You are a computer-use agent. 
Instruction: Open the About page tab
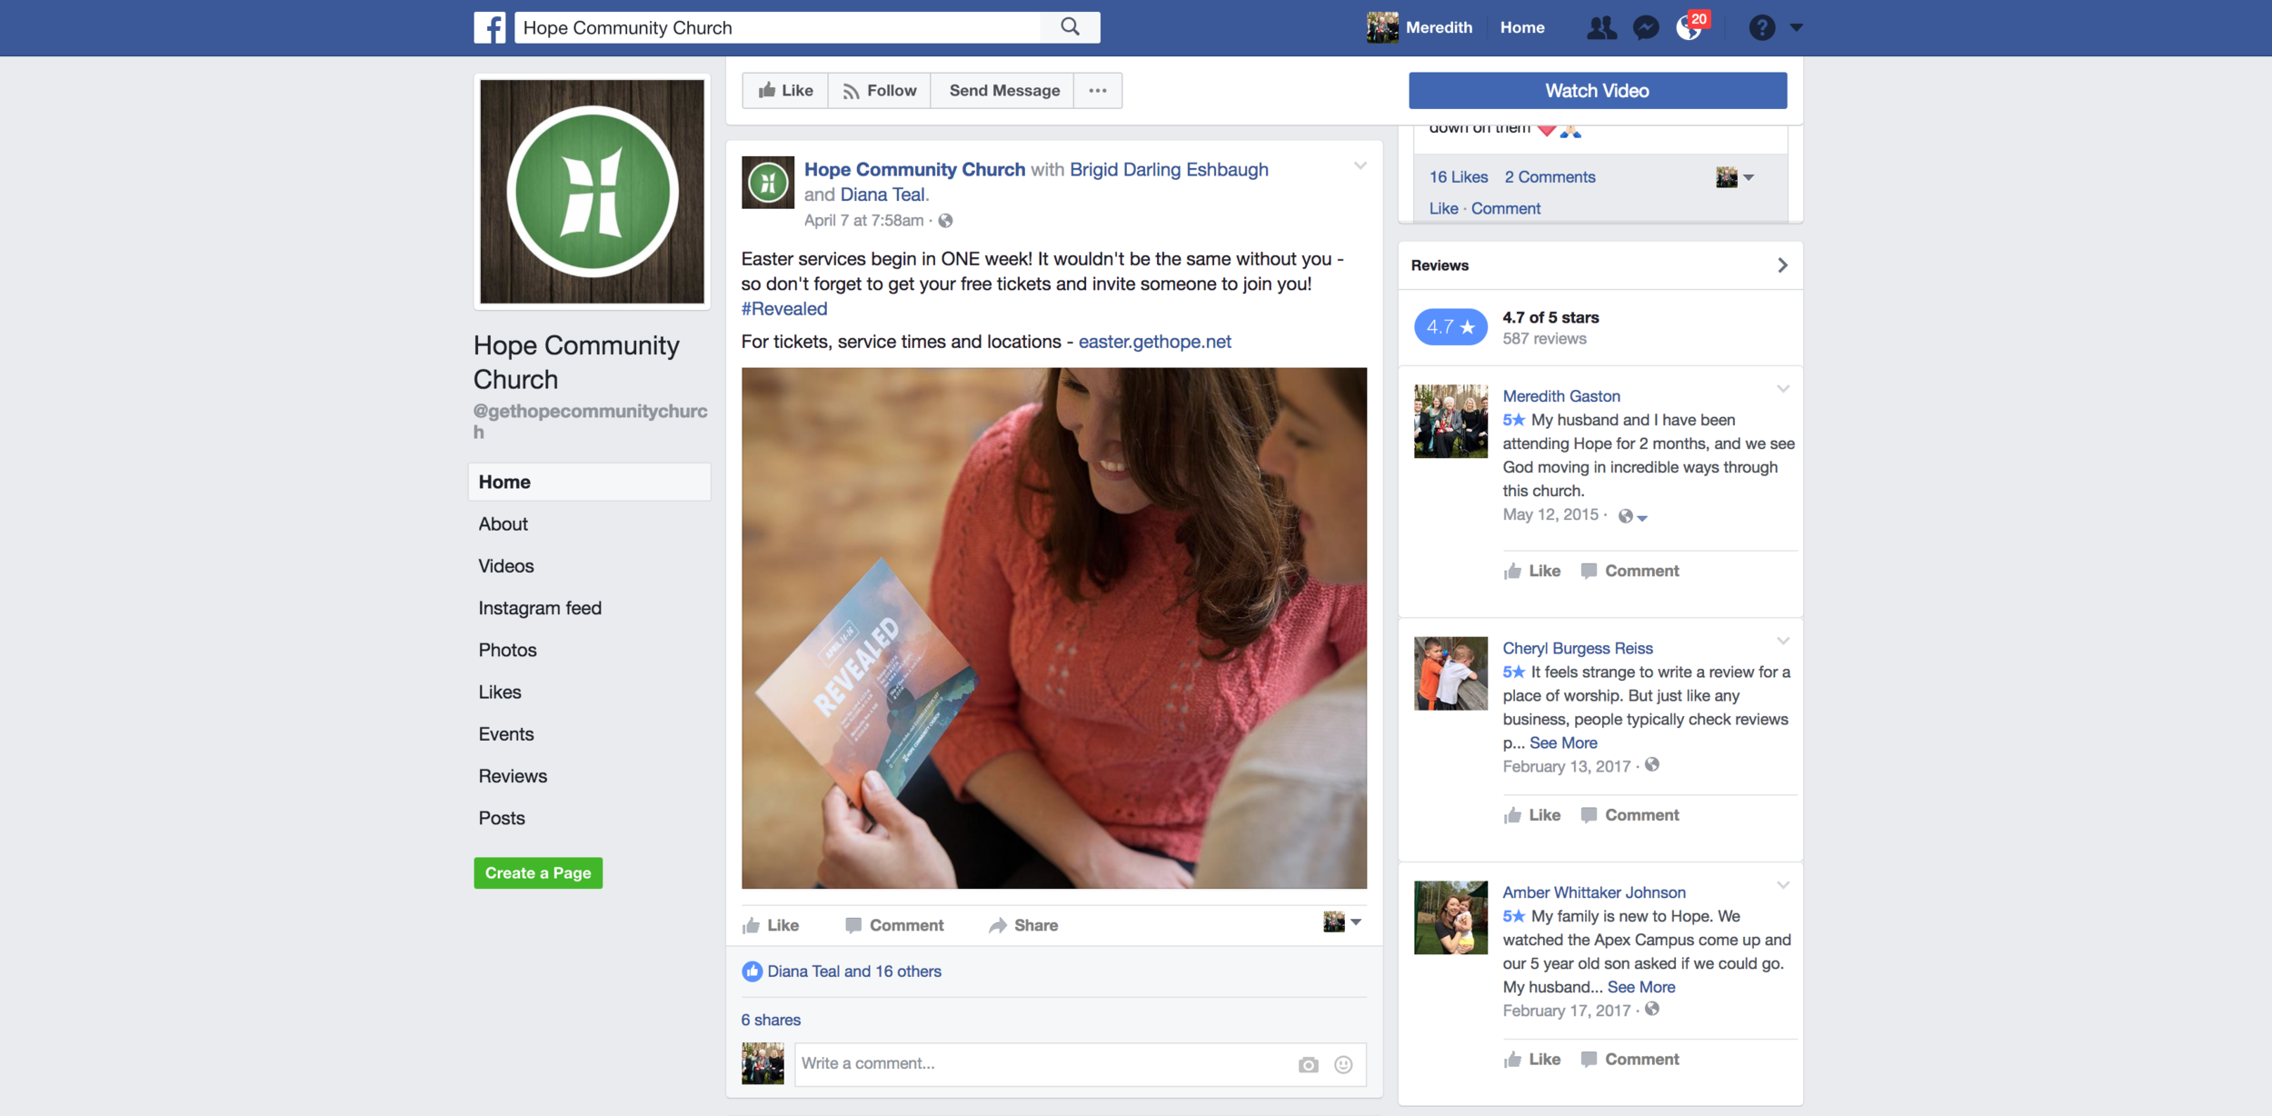(x=503, y=524)
